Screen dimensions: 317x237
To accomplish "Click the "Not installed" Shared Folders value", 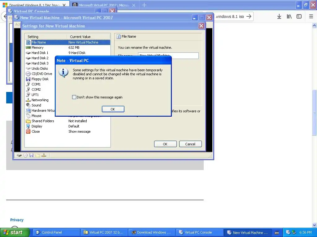I will click(78, 121).
